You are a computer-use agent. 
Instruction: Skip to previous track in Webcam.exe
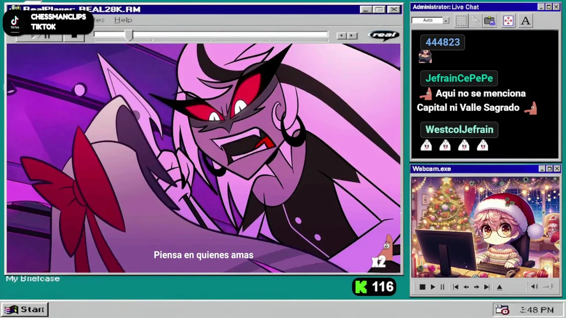pyautogui.click(x=455, y=287)
